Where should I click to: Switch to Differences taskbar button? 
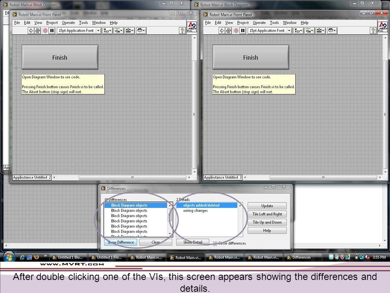pos(302,257)
